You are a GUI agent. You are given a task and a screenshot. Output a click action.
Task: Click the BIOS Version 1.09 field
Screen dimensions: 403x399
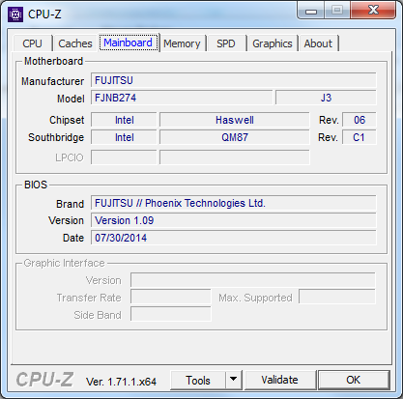click(x=234, y=220)
